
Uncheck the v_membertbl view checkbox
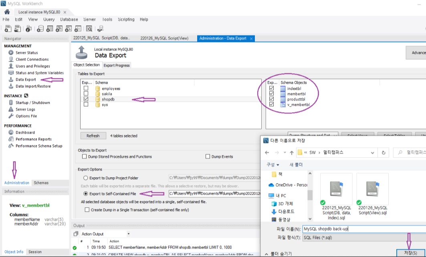(271, 105)
